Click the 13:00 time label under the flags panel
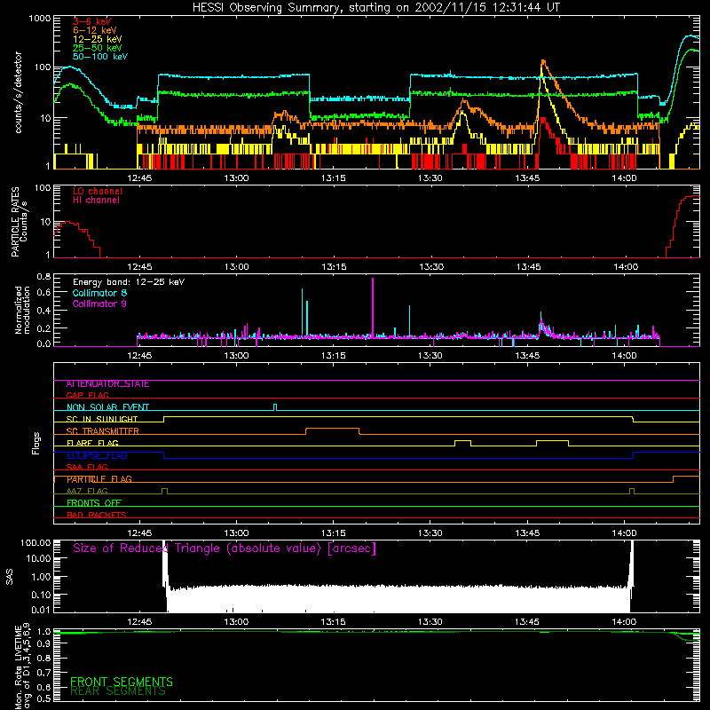 coord(236,533)
